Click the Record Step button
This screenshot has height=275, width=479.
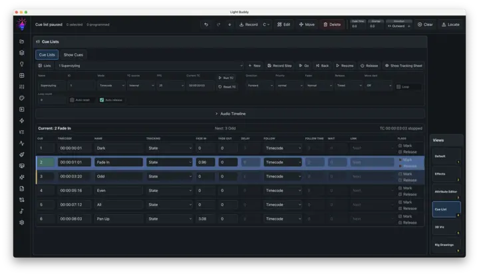[279, 66]
